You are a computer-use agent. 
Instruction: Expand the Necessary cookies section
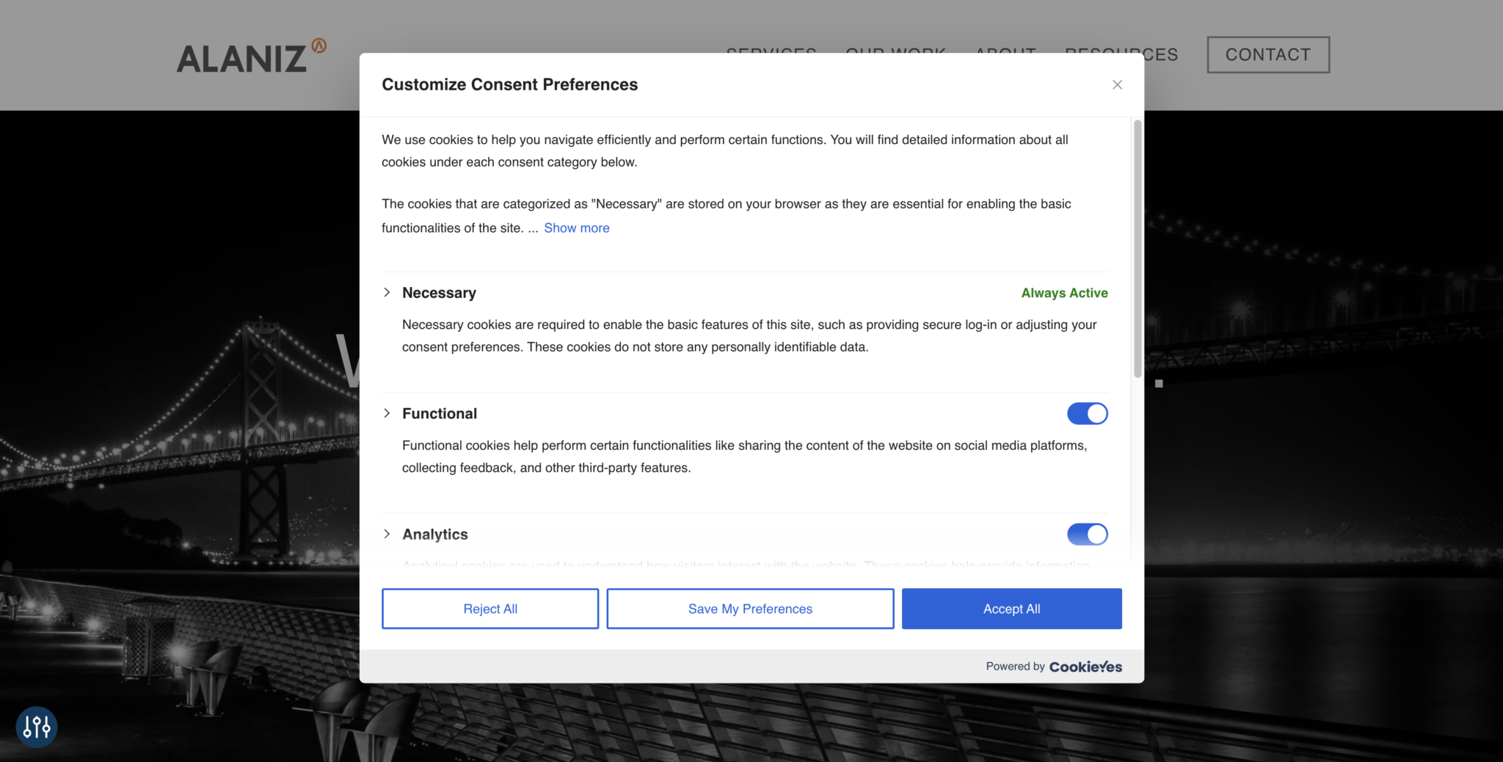(387, 293)
